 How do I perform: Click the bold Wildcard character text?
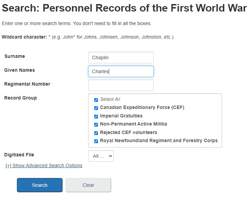pyautogui.click(x=24, y=37)
